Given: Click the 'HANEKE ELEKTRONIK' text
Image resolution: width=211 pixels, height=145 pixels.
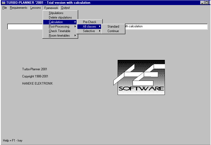Looking at the screenshot, I should [38, 84].
